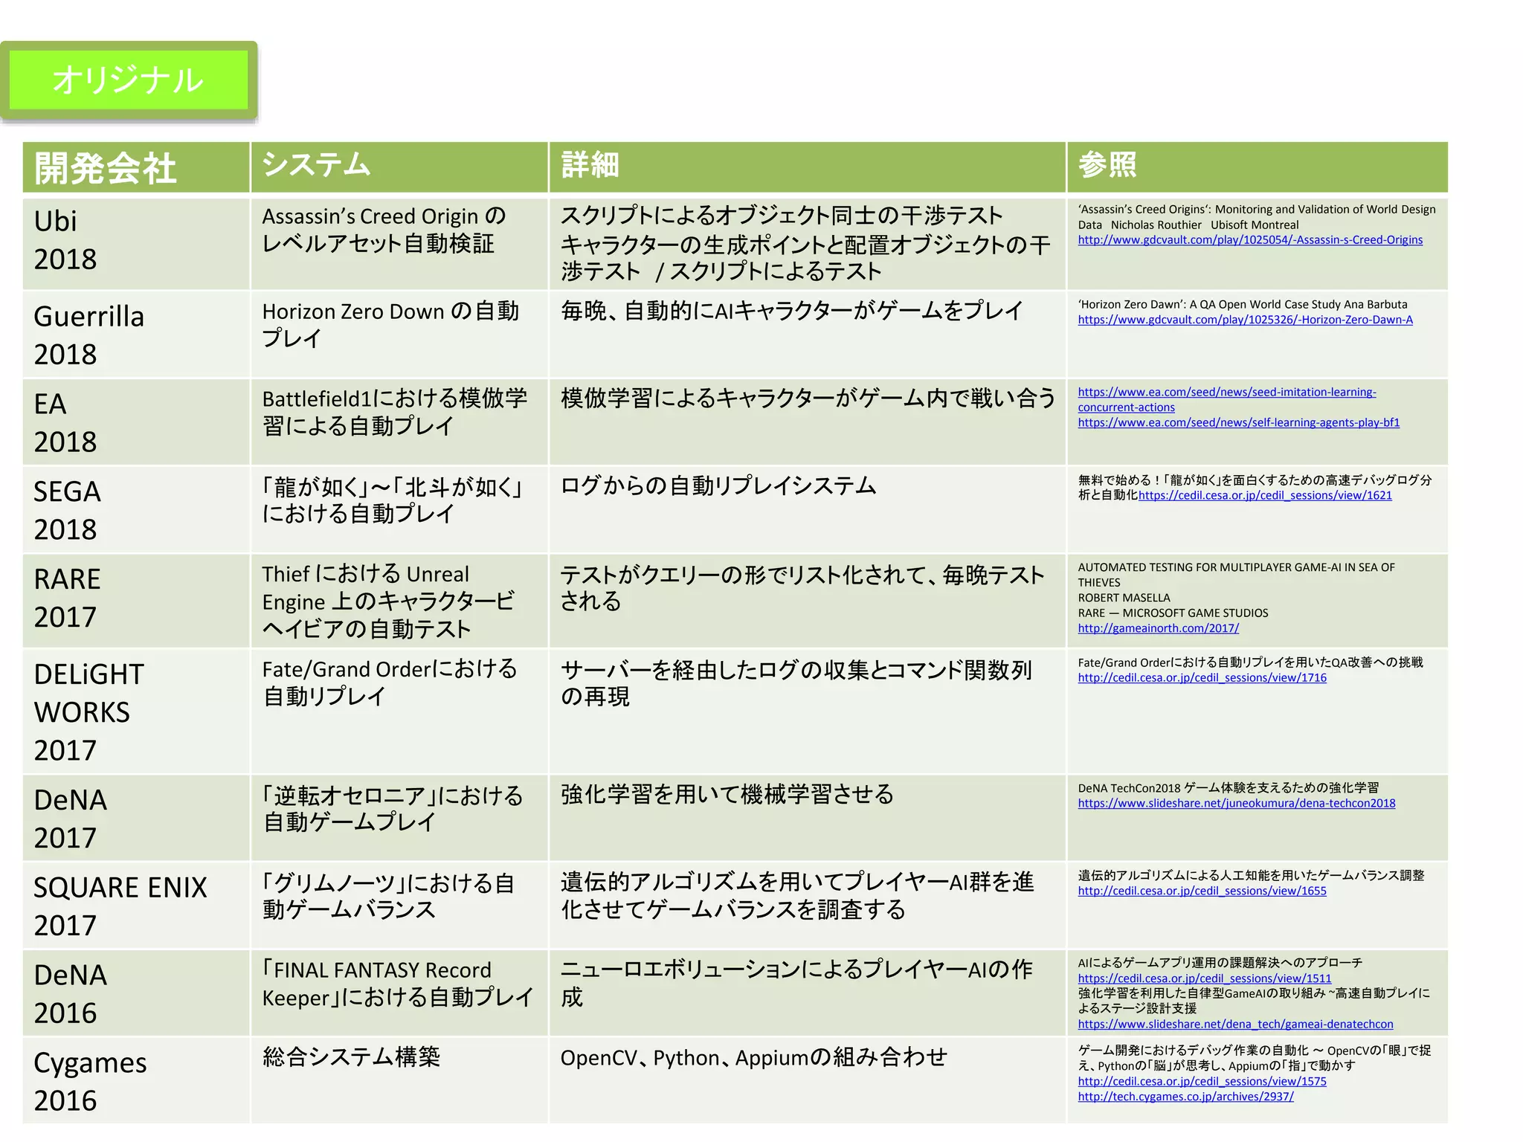
Task: Click the 強化学習を用いて機械学習させる detail text
Action: [727, 794]
